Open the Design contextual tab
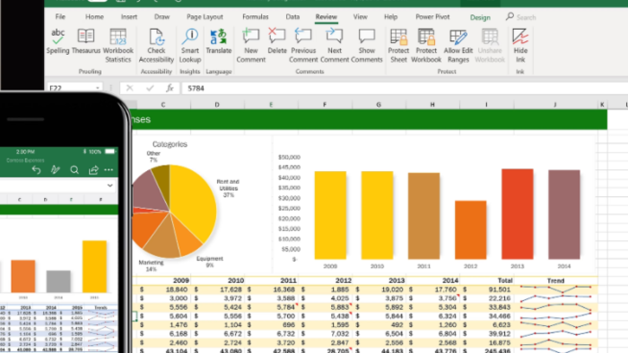The width and height of the screenshot is (628, 353). pos(480,17)
